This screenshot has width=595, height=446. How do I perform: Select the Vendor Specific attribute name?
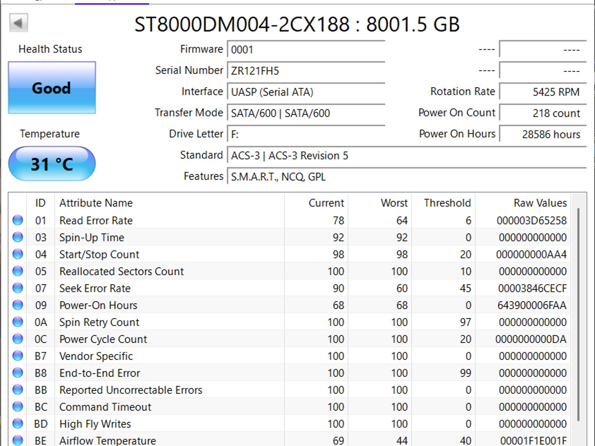96,356
